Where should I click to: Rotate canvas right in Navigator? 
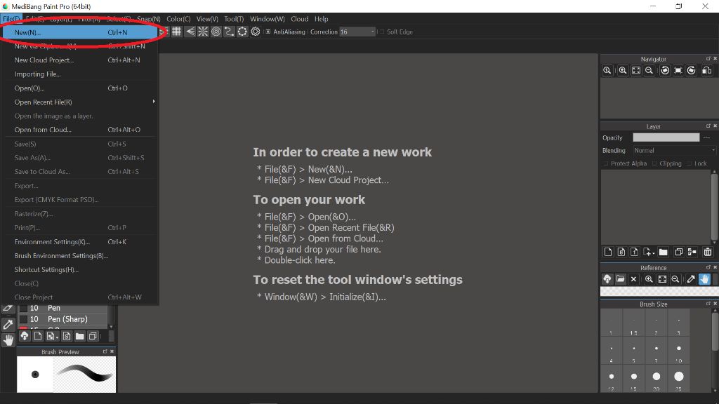pos(692,71)
